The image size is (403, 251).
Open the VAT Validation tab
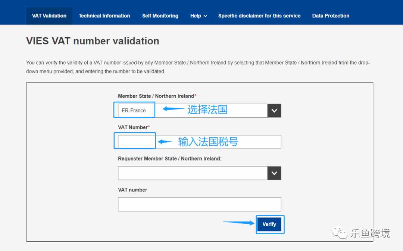(x=49, y=16)
